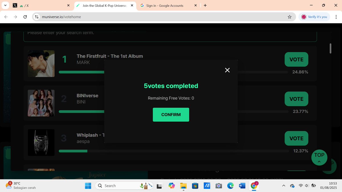Click MARK's 24.86% vote progress bar
This screenshot has height=192, width=342.
point(173,72)
